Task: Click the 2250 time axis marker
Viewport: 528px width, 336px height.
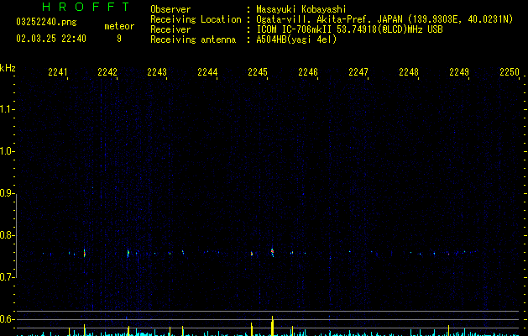Action: [x=510, y=72]
